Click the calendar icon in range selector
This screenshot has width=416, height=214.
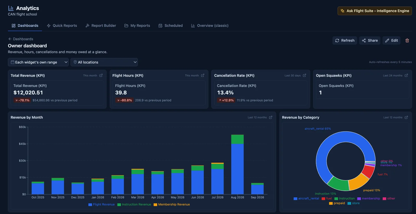12,62
